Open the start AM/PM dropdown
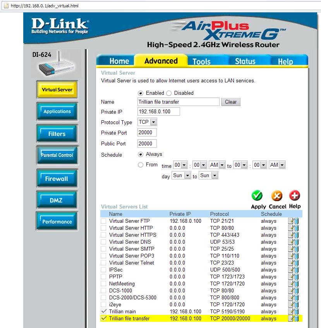 217,165
